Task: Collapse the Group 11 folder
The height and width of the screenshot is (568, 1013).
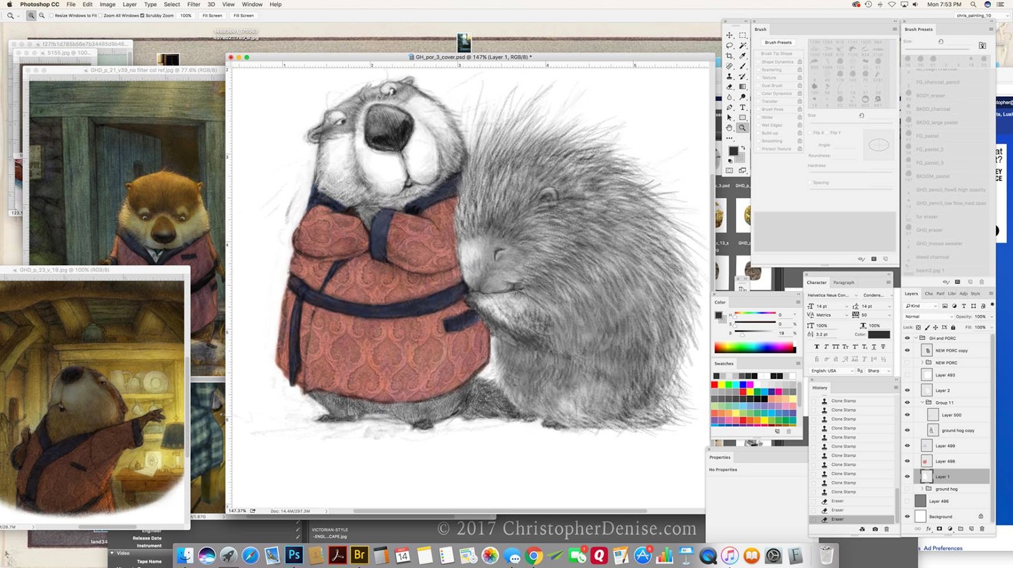Action: click(922, 402)
